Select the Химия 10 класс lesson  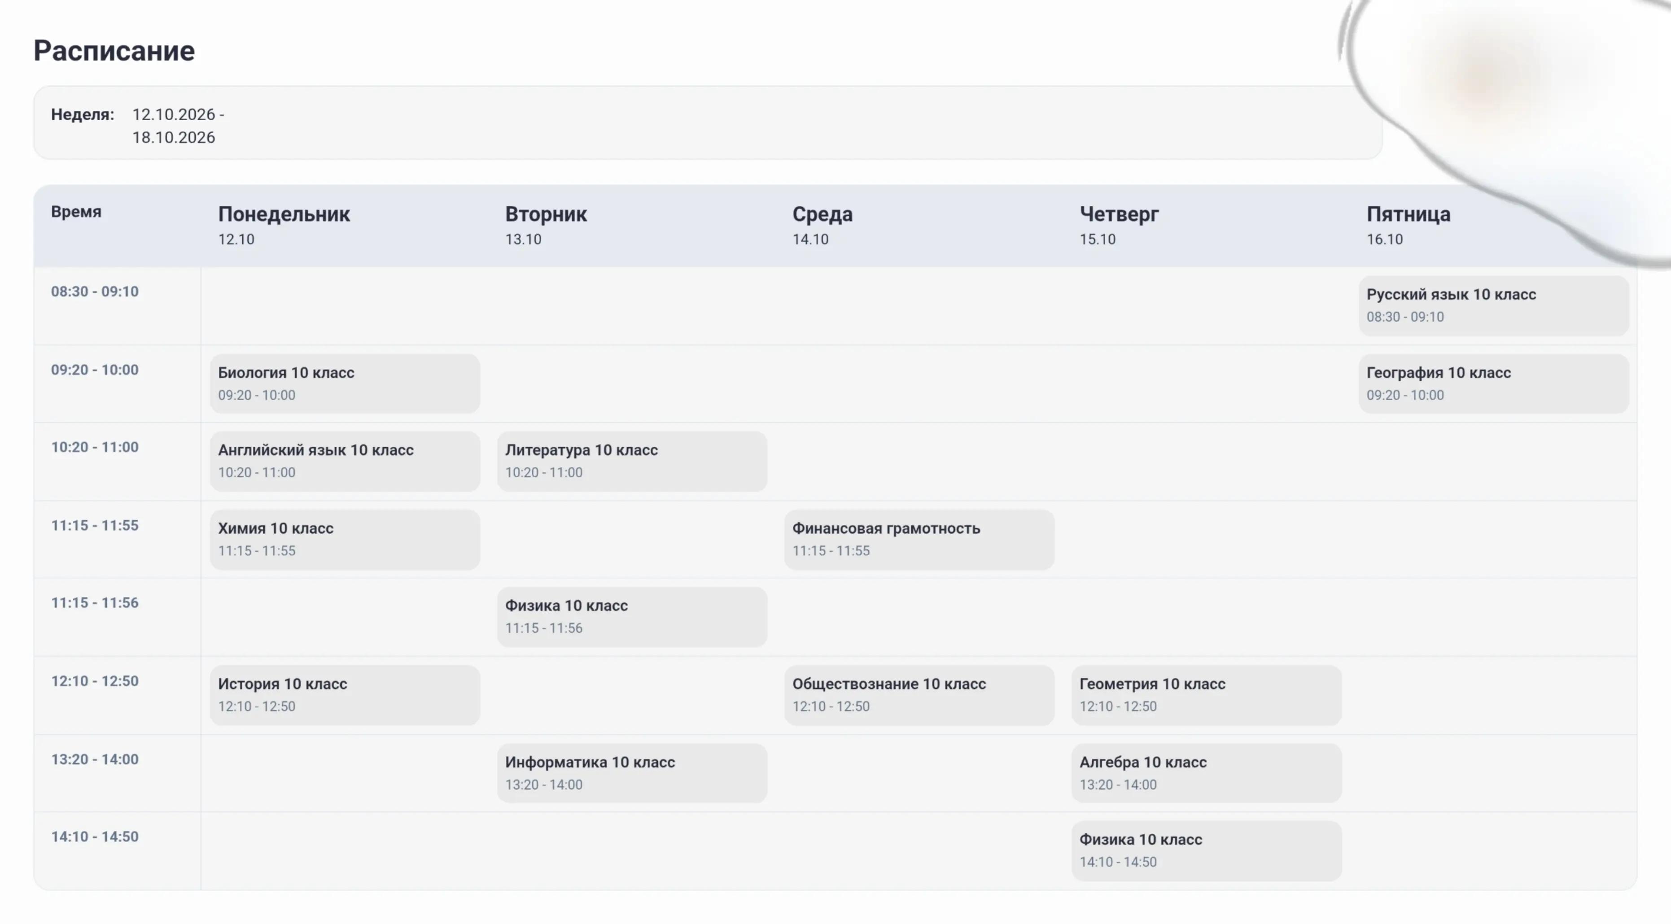(x=345, y=540)
